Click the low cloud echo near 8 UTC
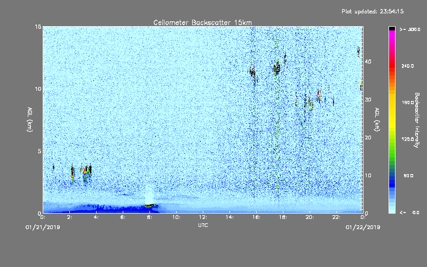 click(151, 206)
